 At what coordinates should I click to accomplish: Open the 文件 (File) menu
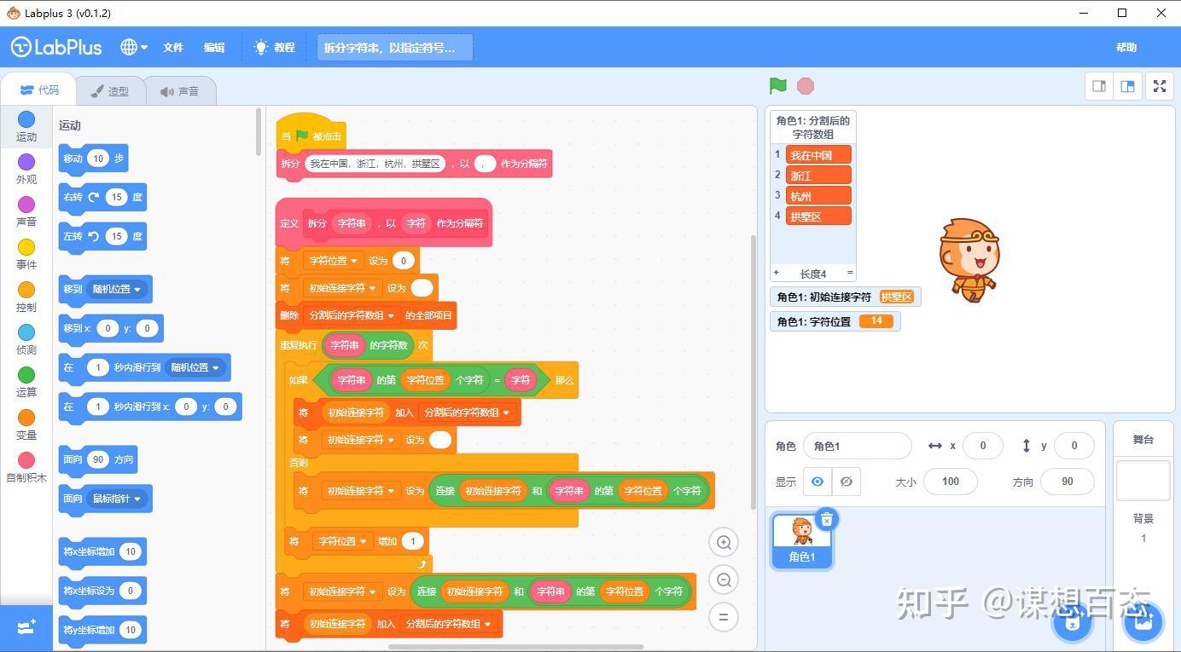[x=172, y=48]
